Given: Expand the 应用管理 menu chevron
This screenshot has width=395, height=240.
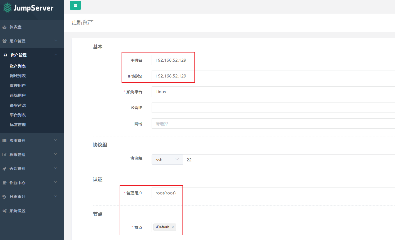Looking at the screenshot, I should (56, 140).
